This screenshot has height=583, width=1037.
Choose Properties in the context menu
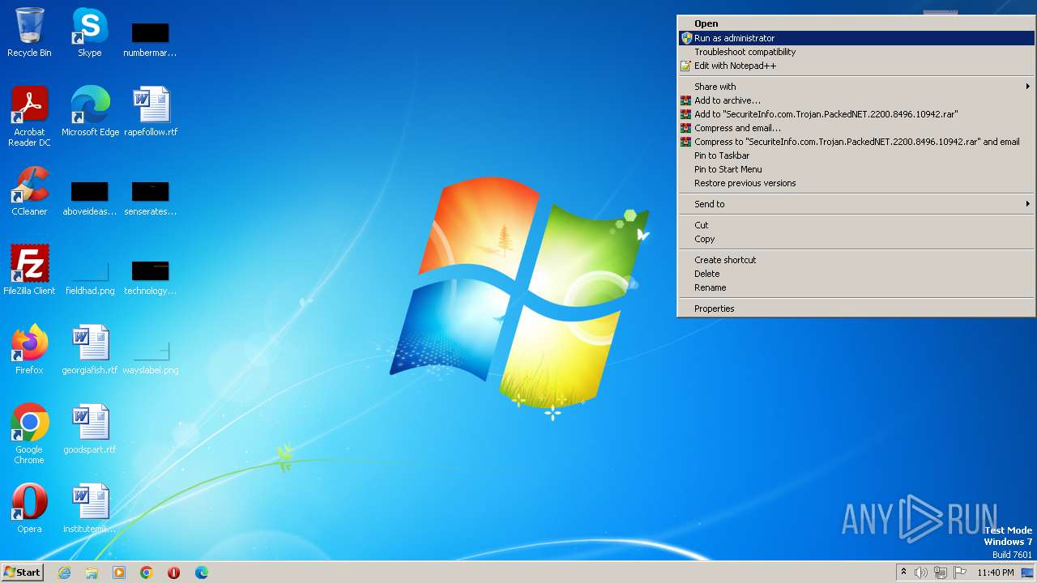(856, 309)
